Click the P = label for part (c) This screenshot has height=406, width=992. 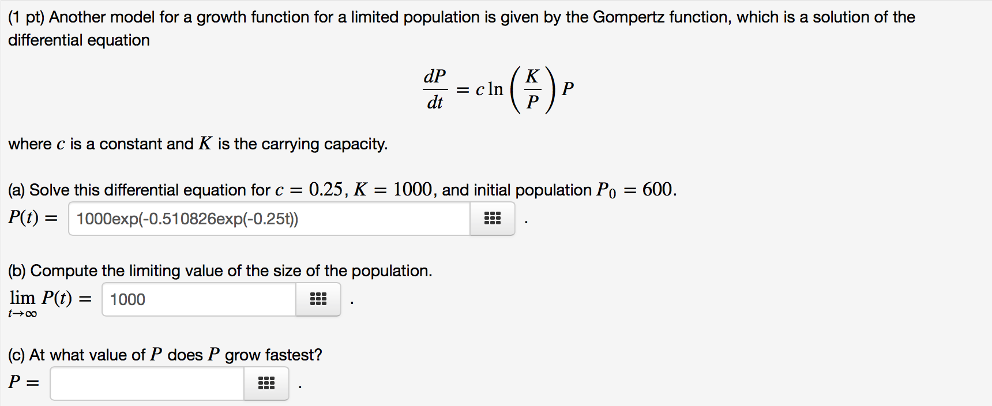(23, 381)
